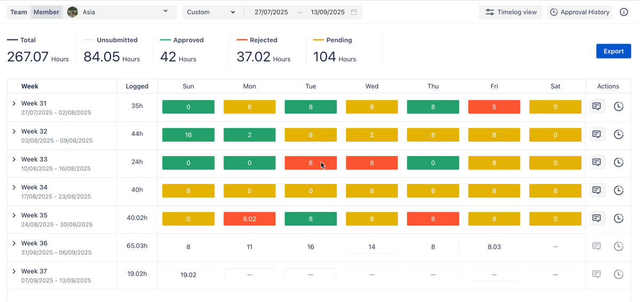The image size is (640, 302).
Task: Click the start date 27/07/2025 field
Action: pyautogui.click(x=271, y=12)
